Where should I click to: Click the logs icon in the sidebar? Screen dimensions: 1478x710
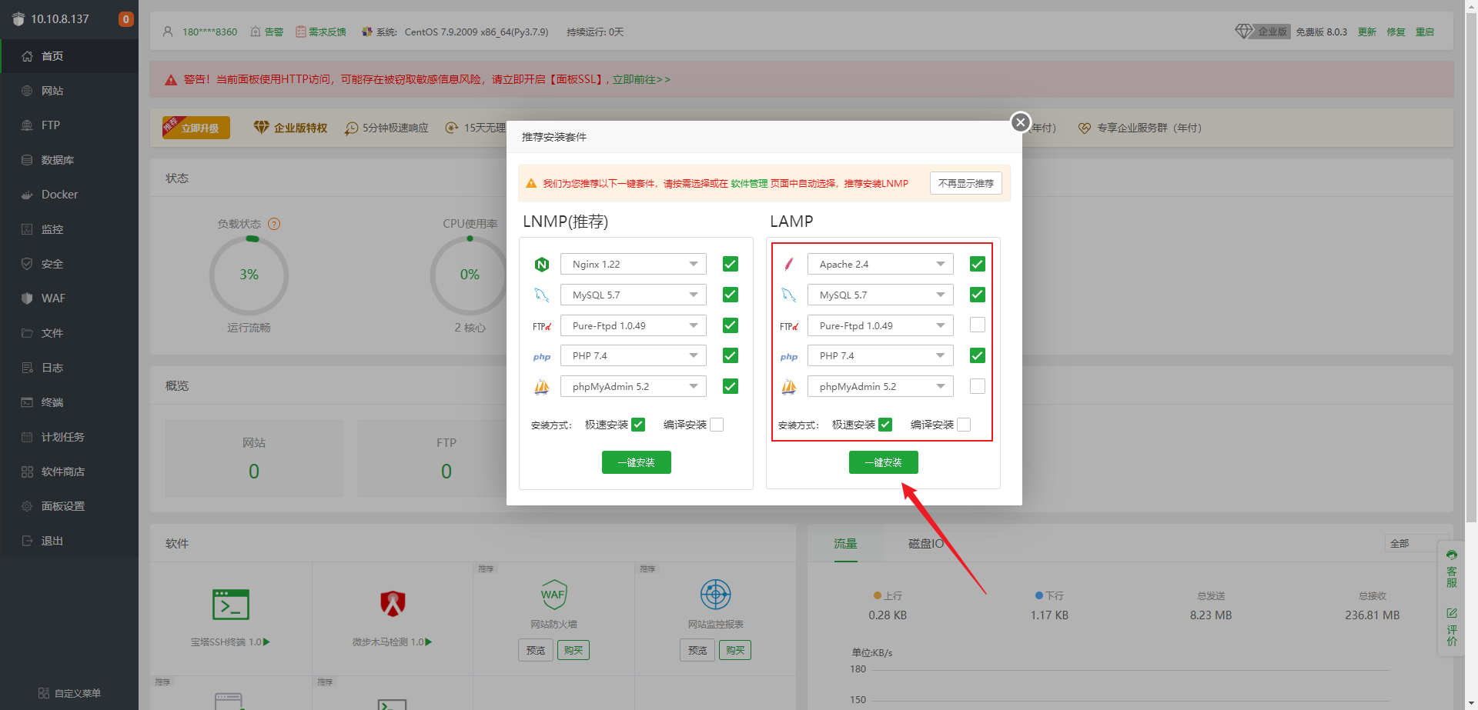27,368
